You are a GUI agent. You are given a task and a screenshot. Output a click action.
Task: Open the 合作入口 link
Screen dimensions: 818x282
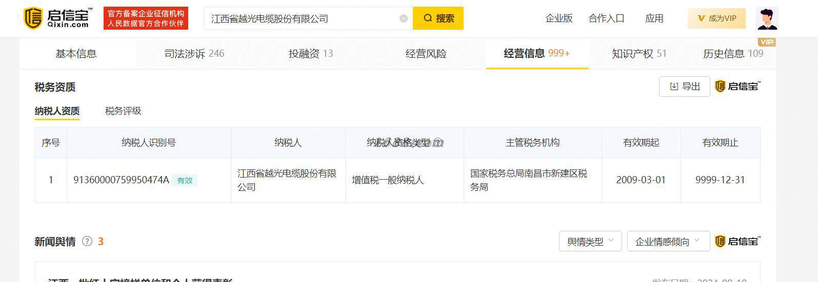click(x=606, y=18)
